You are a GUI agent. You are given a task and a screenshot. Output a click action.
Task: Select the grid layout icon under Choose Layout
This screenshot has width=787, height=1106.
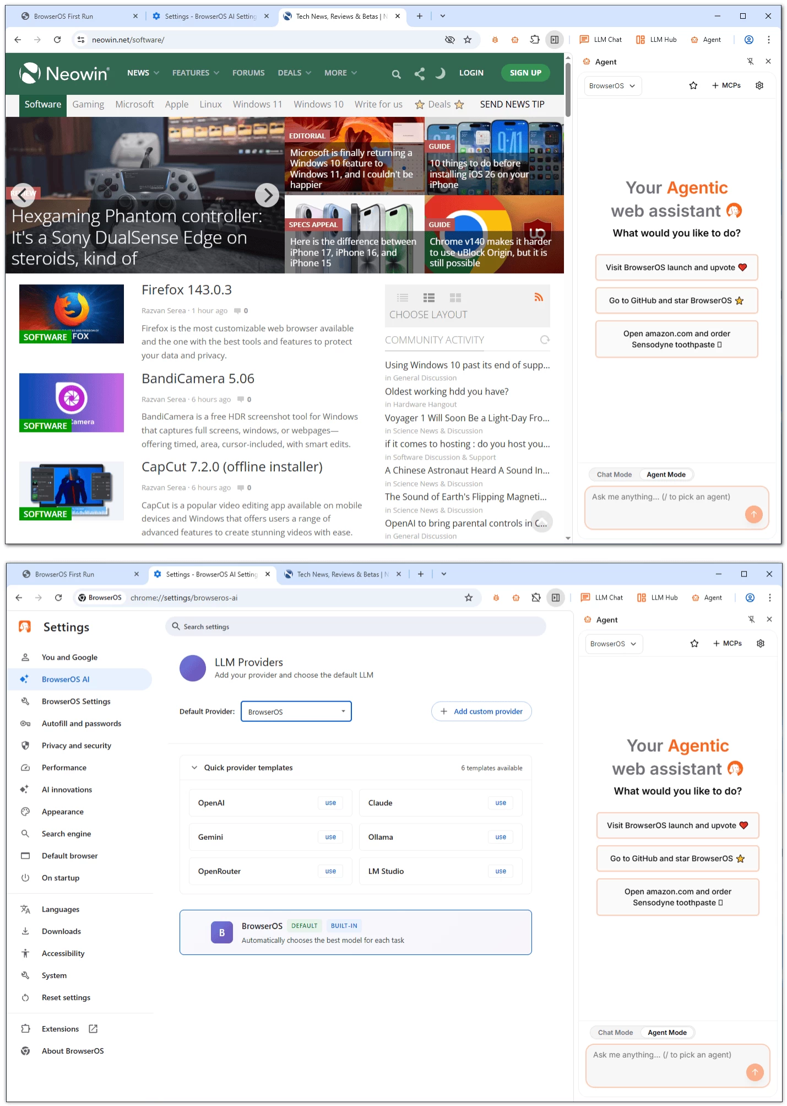(x=455, y=298)
